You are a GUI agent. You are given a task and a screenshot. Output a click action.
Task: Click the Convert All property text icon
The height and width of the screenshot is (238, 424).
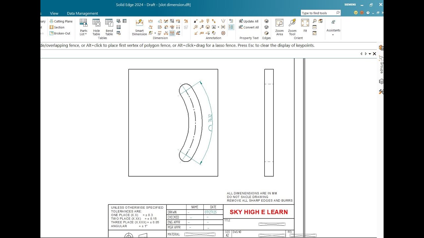coord(249,27)
